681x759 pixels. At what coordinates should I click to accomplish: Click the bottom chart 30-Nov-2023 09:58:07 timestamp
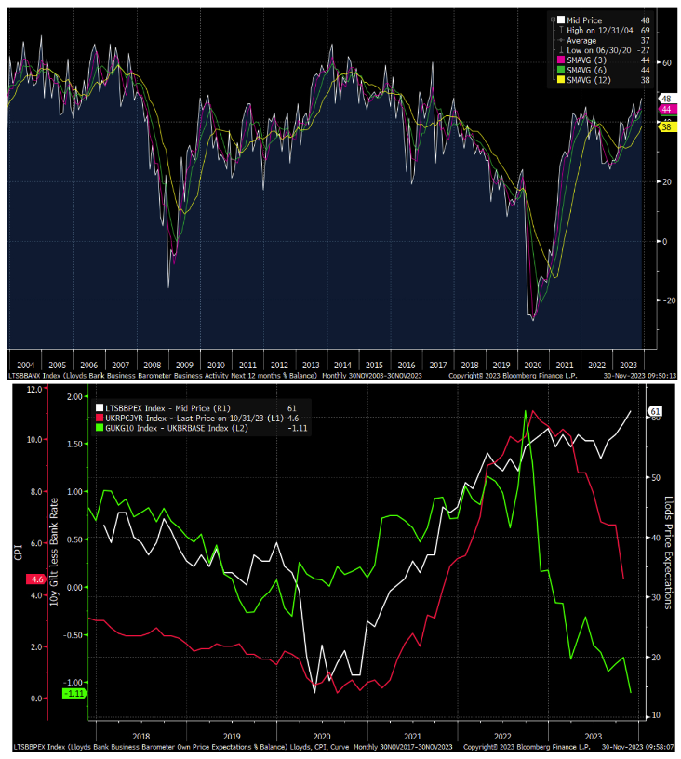[637, 747]
